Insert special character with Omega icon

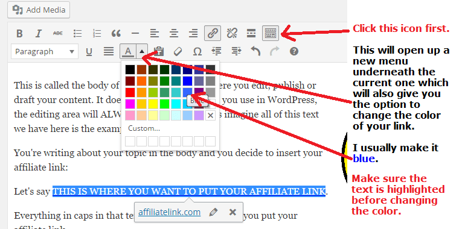click(x=197, y=51)
